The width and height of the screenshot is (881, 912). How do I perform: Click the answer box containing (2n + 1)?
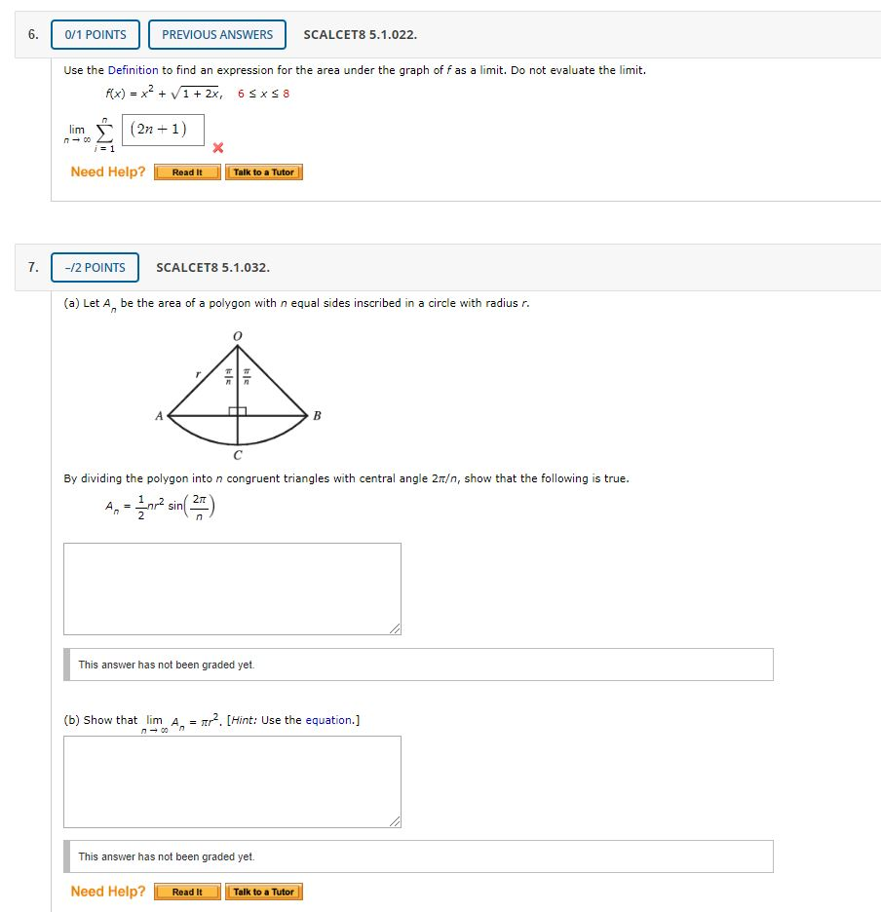tap(163, 129)
